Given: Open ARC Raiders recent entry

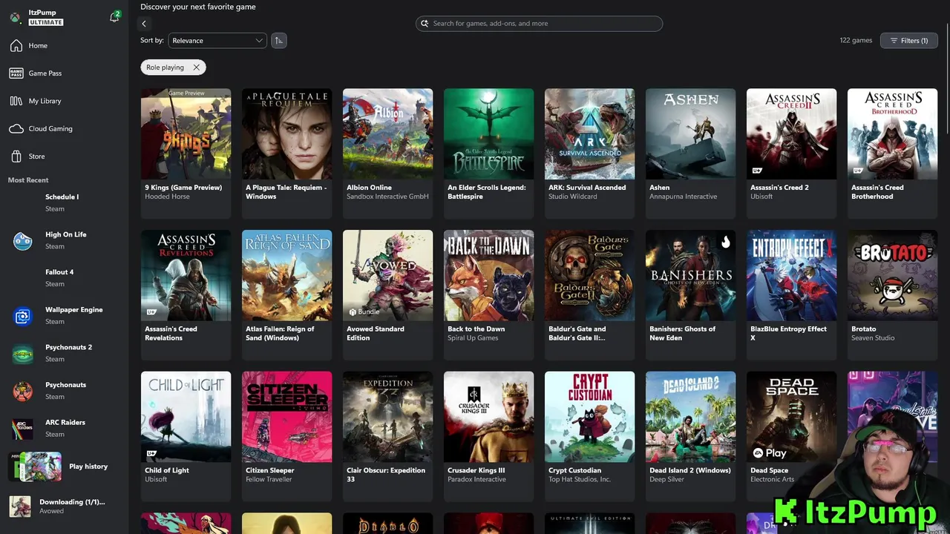Looking at the screenshot, I should point(64,429).
